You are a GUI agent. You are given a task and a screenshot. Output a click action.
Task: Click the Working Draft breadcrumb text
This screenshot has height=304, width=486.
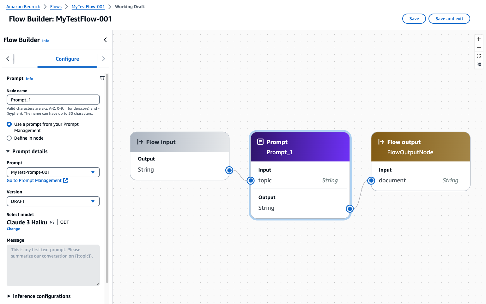pyautogui.click(x=130, y=7)
